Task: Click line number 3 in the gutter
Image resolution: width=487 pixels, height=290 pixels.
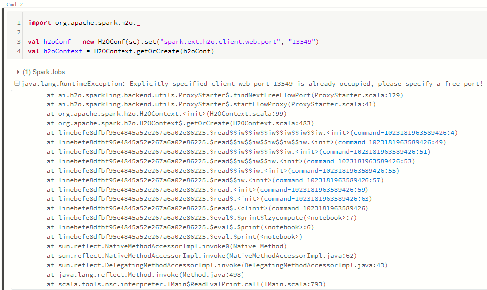Action: coord(18,41)
